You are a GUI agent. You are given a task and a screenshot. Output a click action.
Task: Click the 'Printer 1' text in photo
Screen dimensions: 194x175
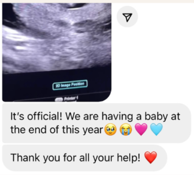coord(71,99)
